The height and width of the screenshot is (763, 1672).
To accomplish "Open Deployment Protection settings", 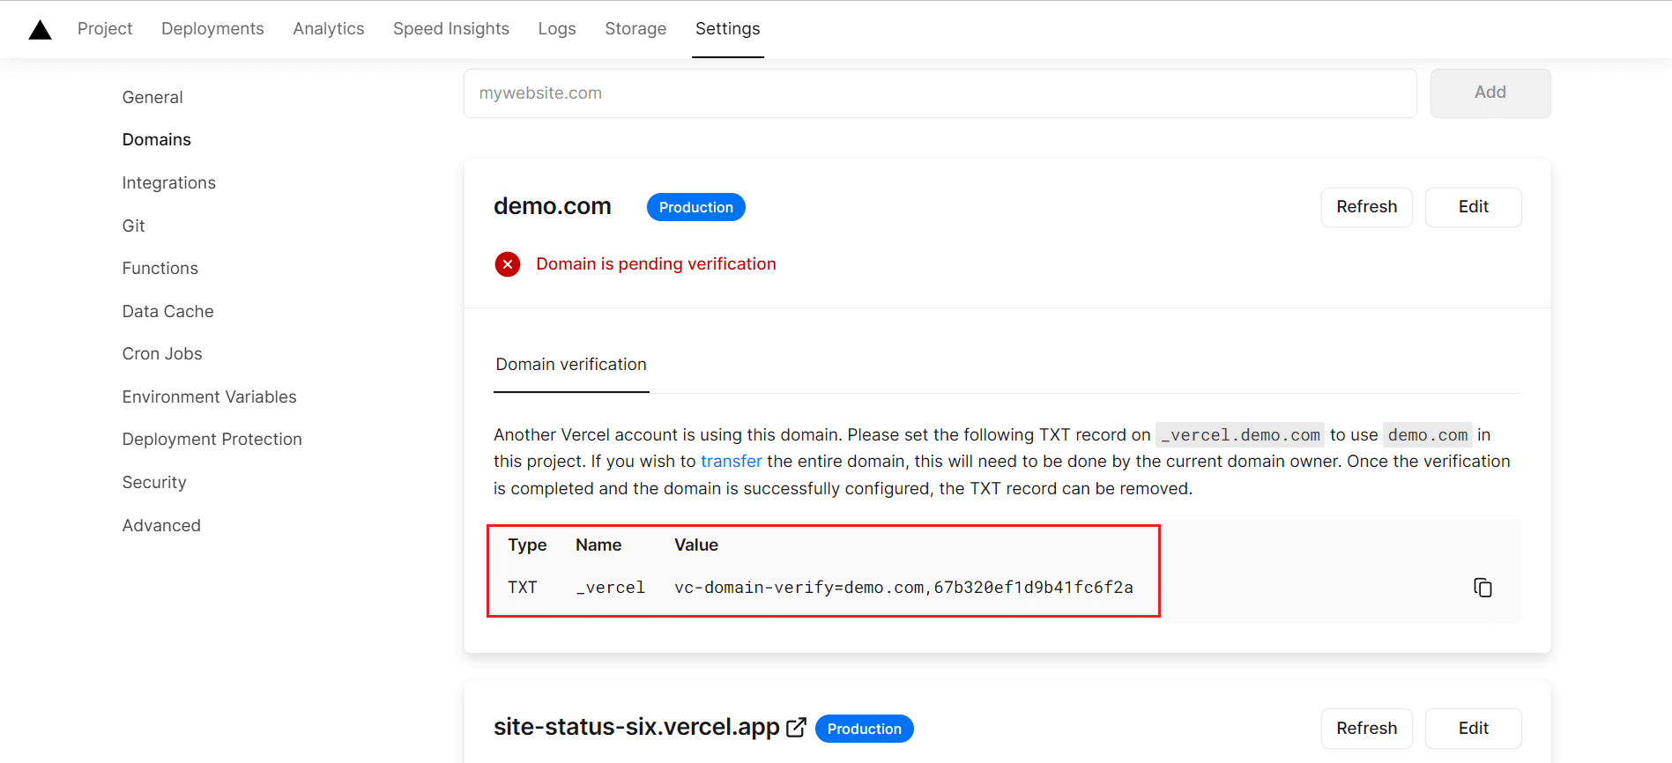I will click(212, 440).
